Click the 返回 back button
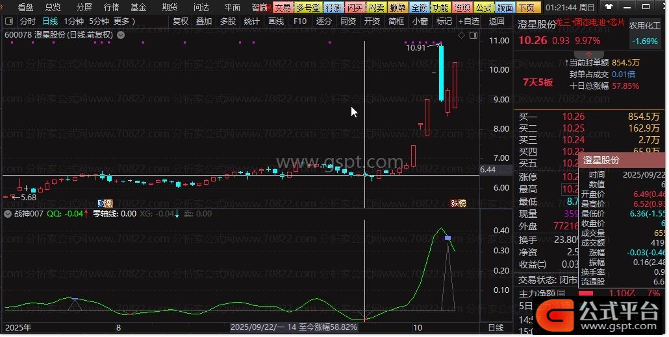The image size is (669, 337). [x=496, y=21]
